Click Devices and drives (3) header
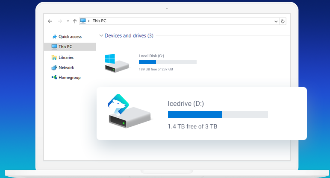330x178 pixels. click(x=129, y=35)
